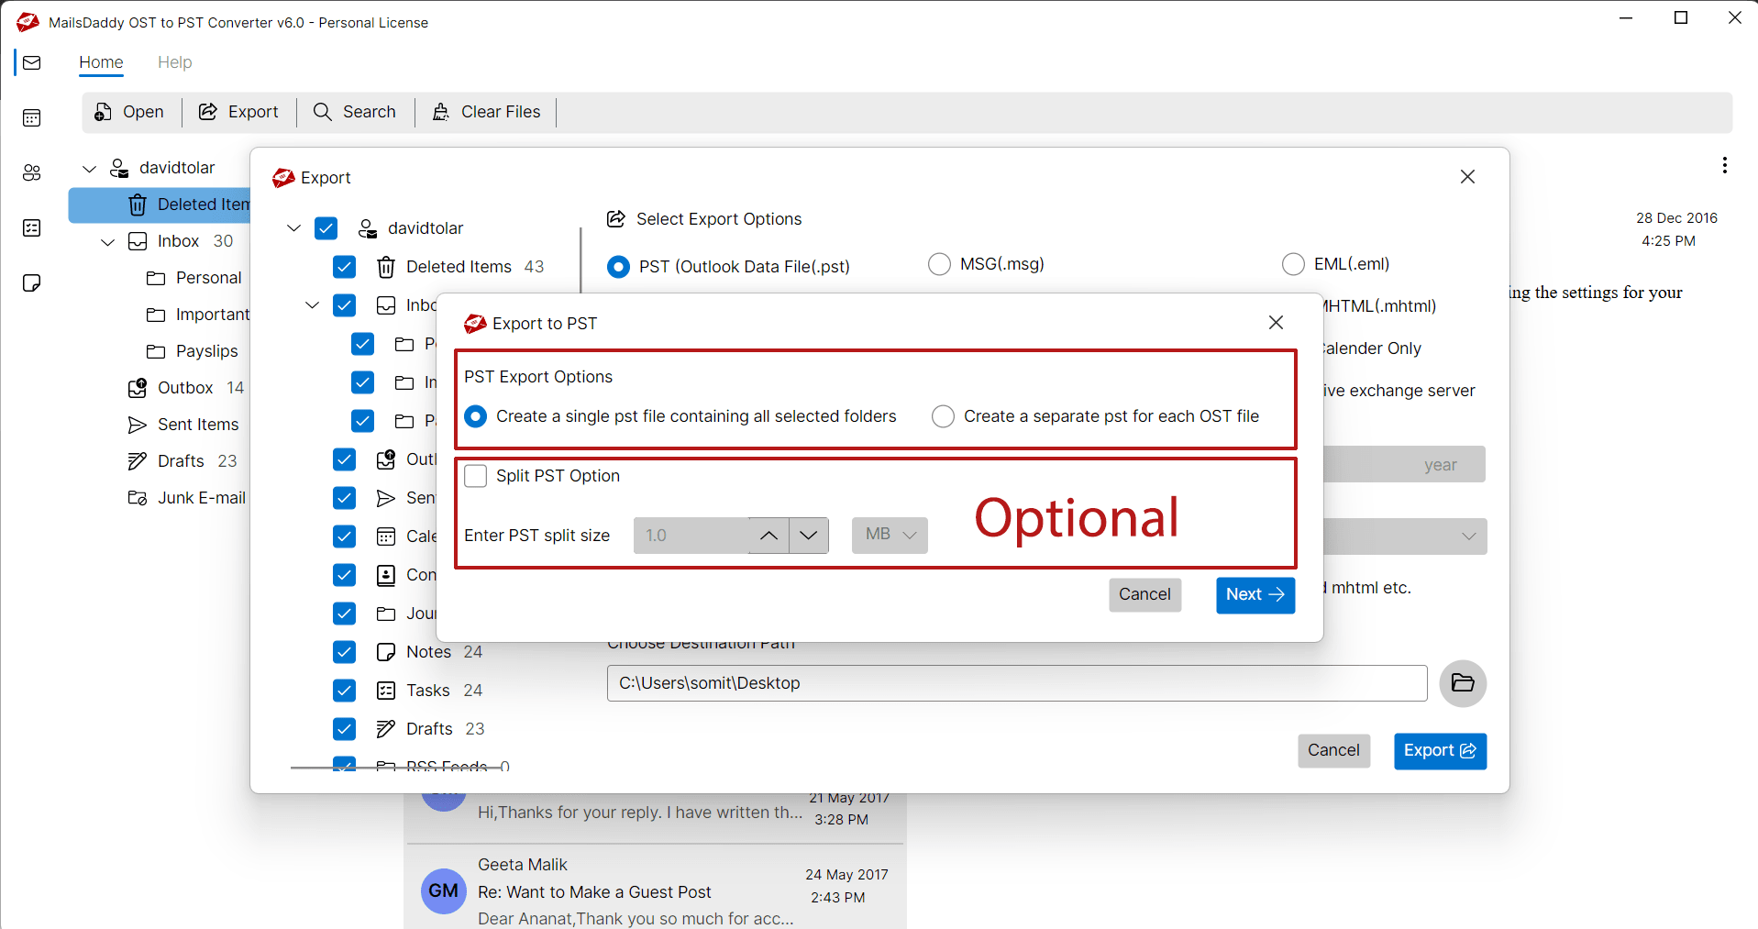Decrease PST split size with down arrow

[x=808, y=536]
